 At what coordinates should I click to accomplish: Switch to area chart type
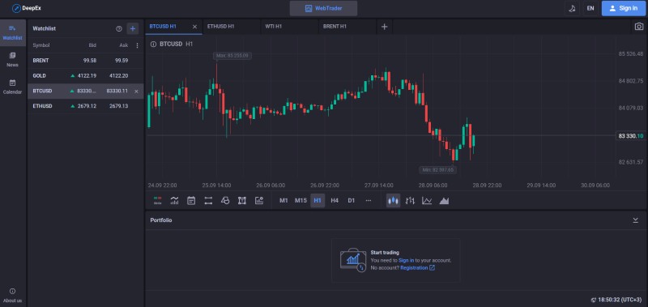[x=444, y=200]
